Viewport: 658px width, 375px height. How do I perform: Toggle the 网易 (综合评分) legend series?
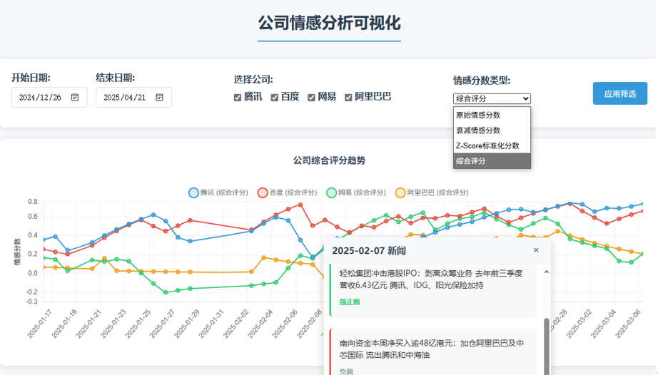pos(356,192)
